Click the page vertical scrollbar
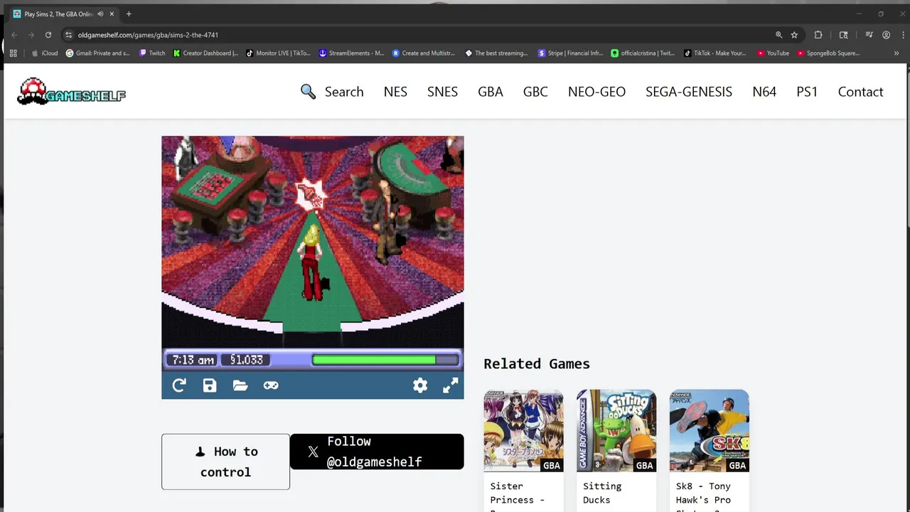 point(907,149)
